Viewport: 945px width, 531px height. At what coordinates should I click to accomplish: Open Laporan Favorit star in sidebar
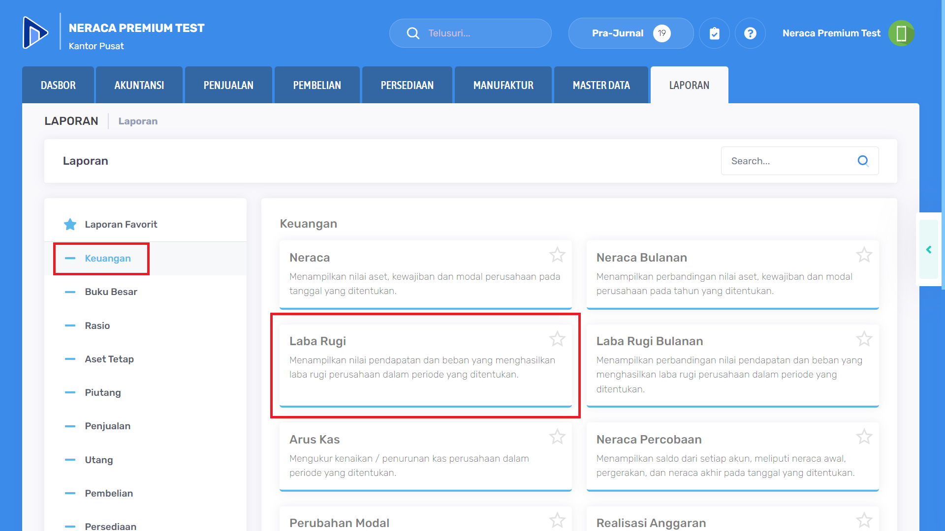click(70, 225)
